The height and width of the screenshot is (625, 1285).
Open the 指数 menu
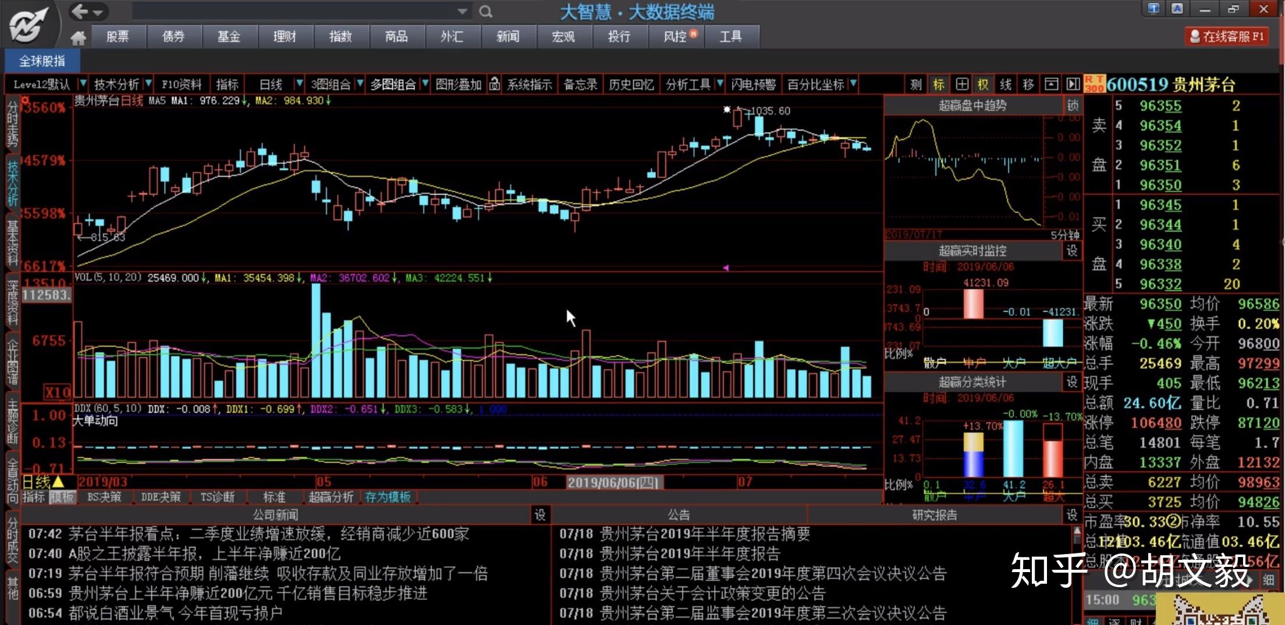[340, 37]
